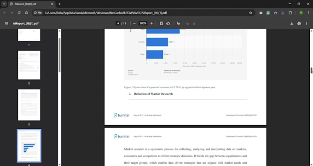Image resolution: width=313 pixels, height=166 pixels.
Task: Print the PDF document
Action: click(x=299, y=23)
